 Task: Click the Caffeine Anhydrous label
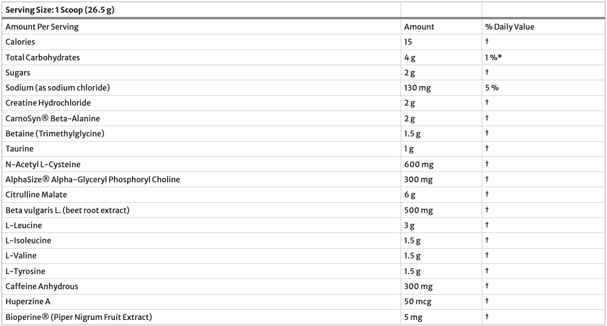click(42, 286)
